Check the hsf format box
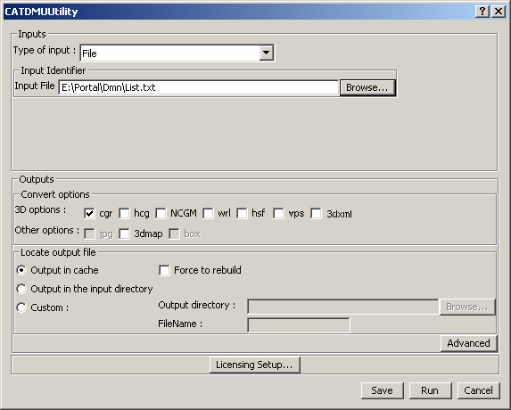Viewport: 511px width, 410px height. pyautogui.click(x=242, y=214)
